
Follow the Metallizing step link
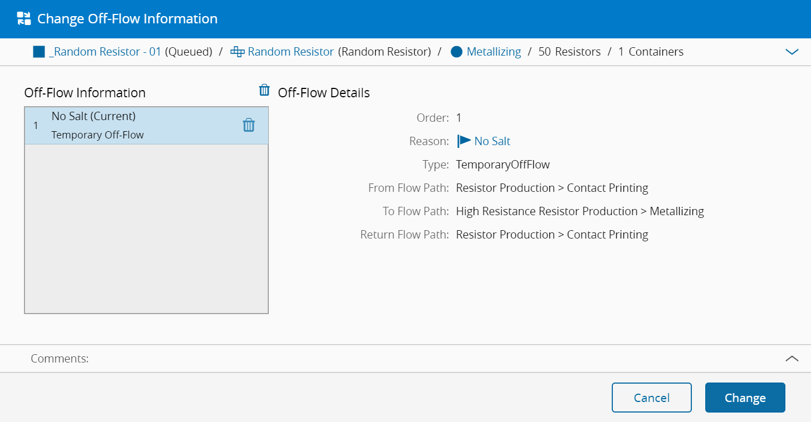494,52
